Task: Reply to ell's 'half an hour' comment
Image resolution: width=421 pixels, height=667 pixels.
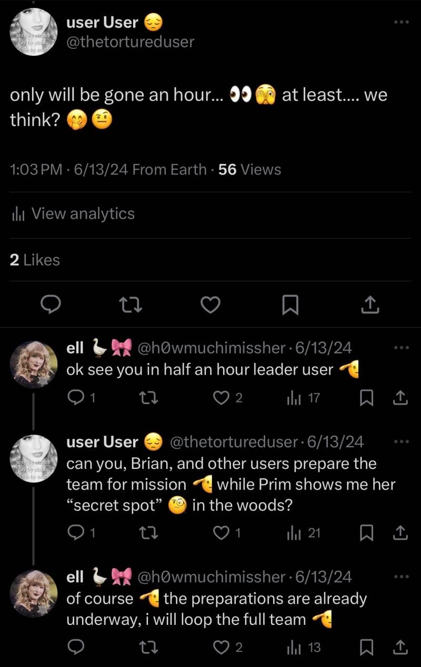Action: (76, 398)
